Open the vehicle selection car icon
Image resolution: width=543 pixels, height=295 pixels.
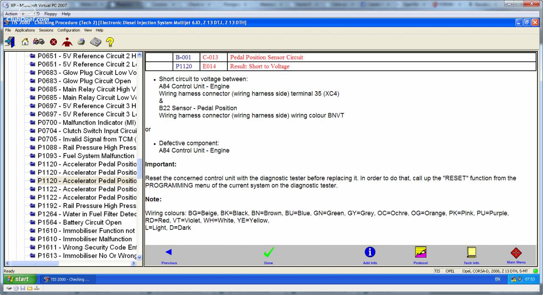tap(39, 42)
